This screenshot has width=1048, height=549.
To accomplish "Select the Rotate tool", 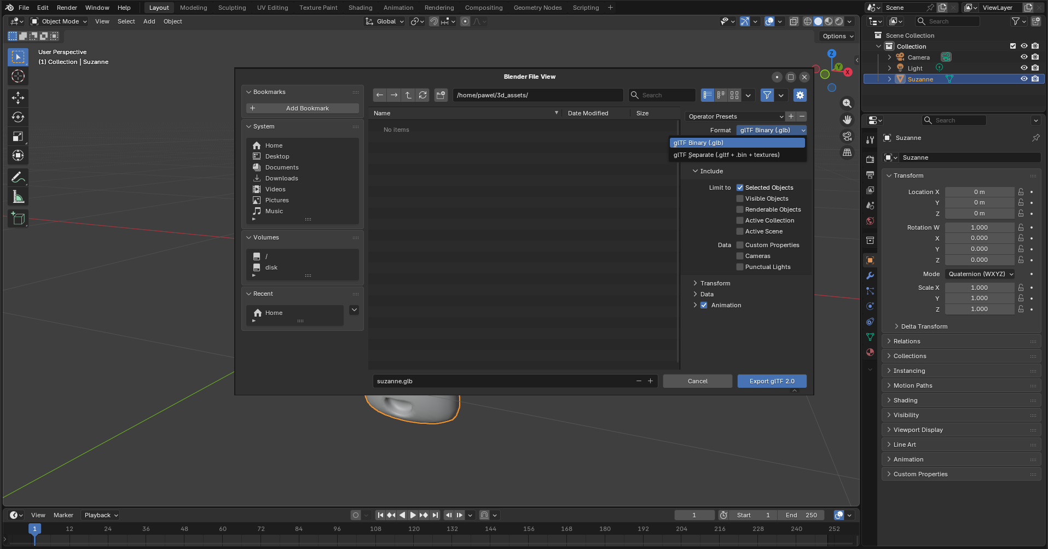I will (18, 117).
